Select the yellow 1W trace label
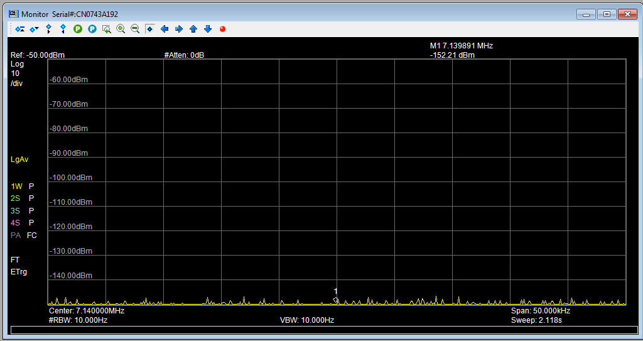The image size is (643, 341). pos(16,187)
